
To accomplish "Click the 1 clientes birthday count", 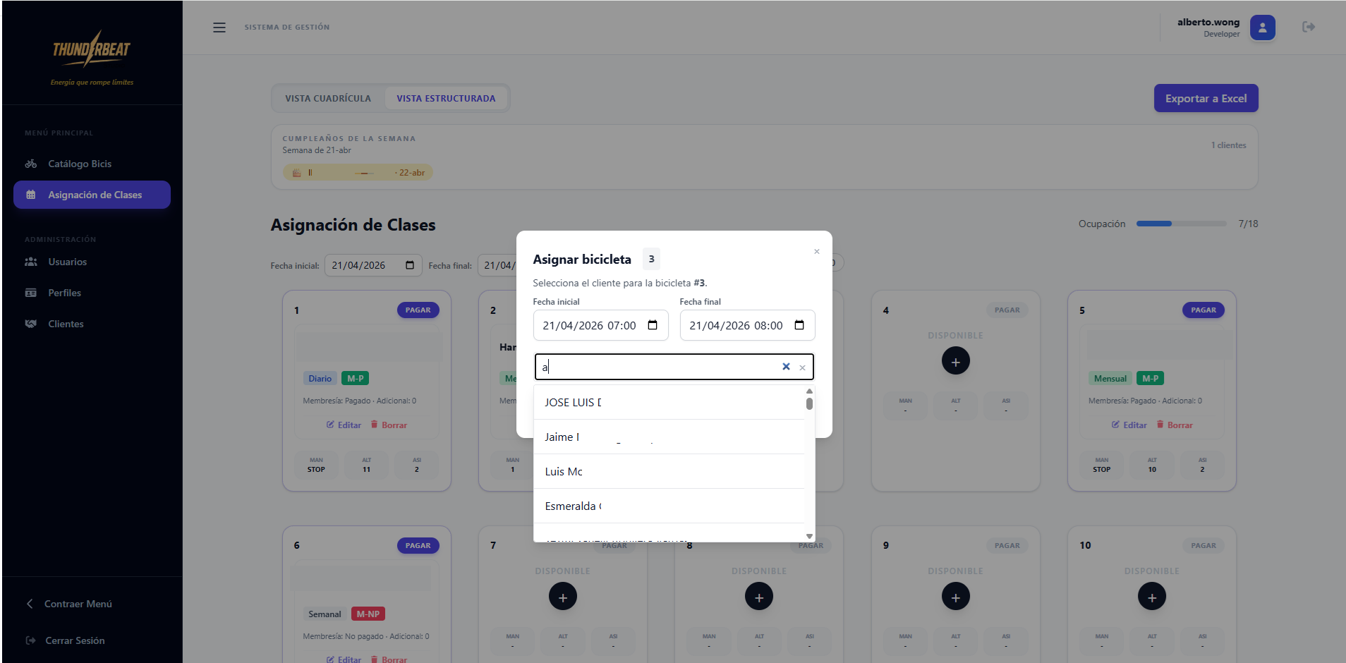I will click(1228, 145).
